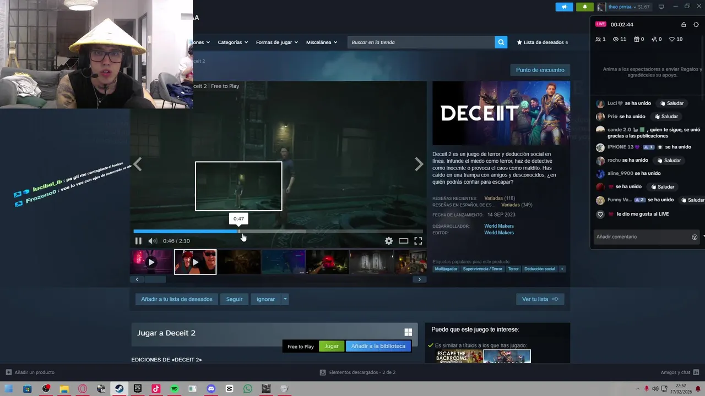
Task: Open Elementos descargados status
Action: pos(358,372)
